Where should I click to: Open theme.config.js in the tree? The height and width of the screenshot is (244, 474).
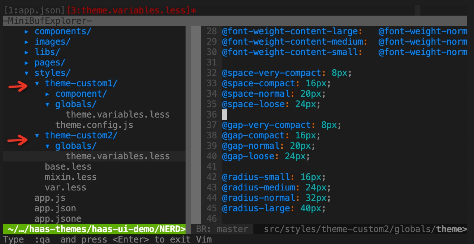94,125
